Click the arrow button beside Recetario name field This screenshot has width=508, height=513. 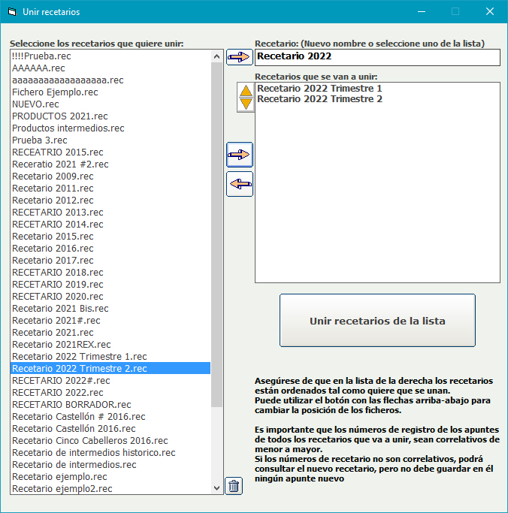tap(240, 57)
